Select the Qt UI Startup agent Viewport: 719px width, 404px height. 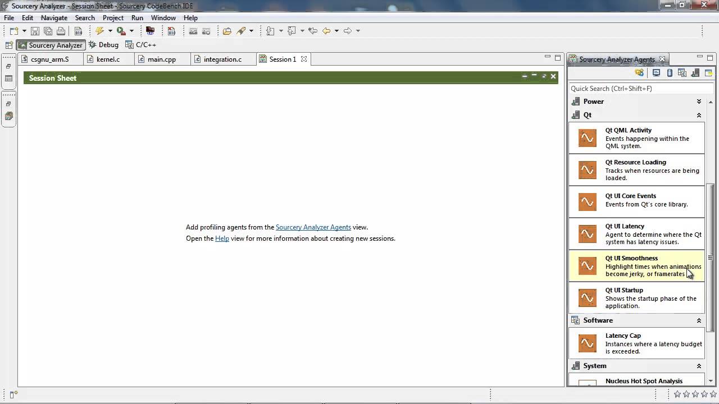pos(636,297)
